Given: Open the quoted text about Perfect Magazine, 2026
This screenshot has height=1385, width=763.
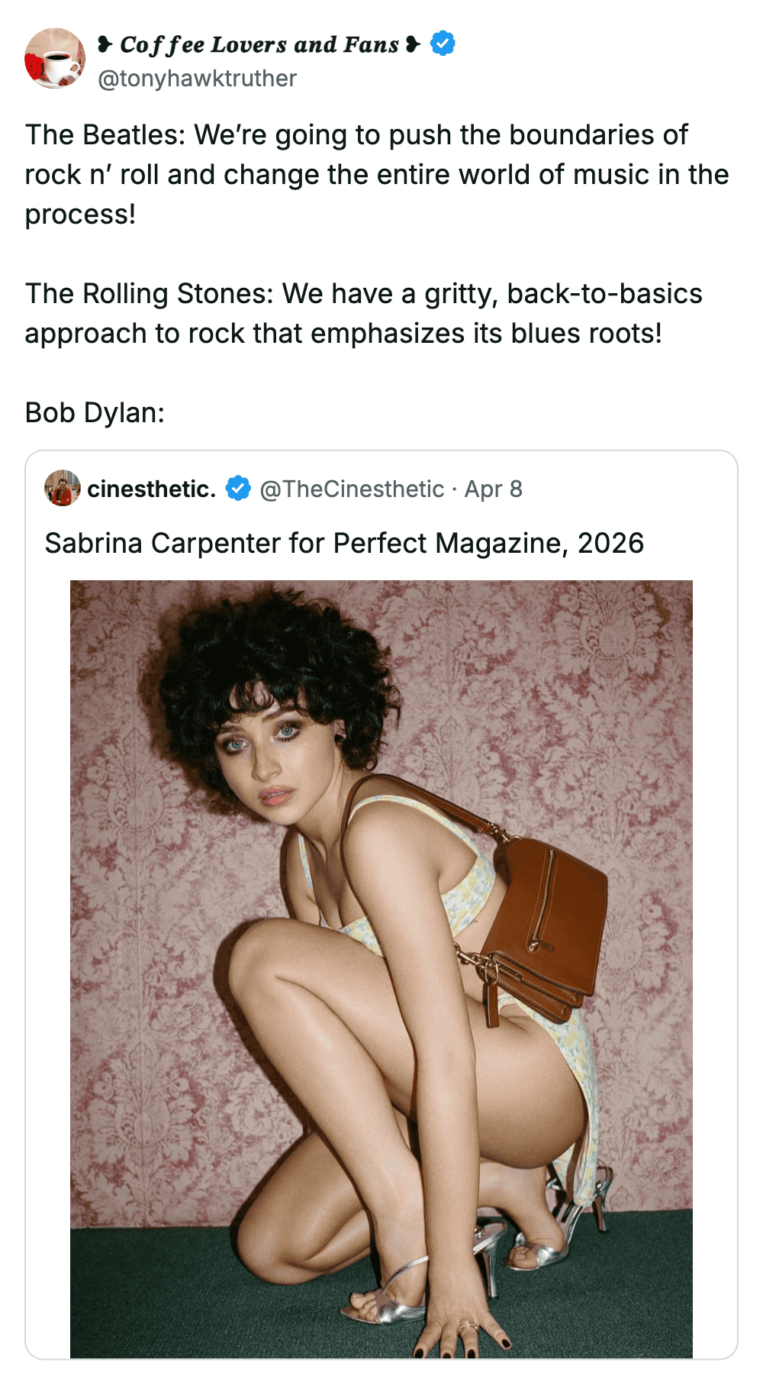Looking at the screenshot, I should click(x=344, y=543).
